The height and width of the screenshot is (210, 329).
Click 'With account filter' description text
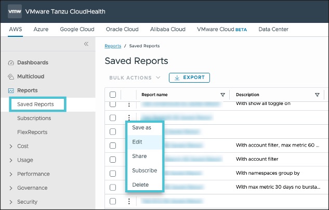tap(257, 159)
